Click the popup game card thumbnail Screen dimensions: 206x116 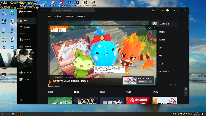[130, 80]
